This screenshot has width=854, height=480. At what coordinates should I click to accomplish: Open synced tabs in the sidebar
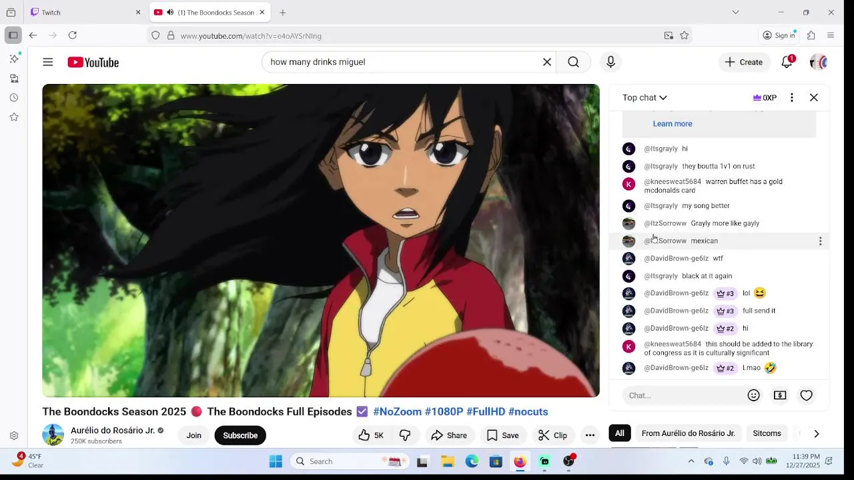(14, 78)
